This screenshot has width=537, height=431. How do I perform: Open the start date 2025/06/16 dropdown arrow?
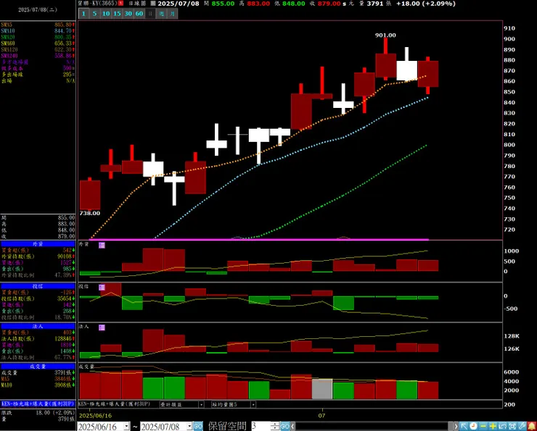coord(126,426)
